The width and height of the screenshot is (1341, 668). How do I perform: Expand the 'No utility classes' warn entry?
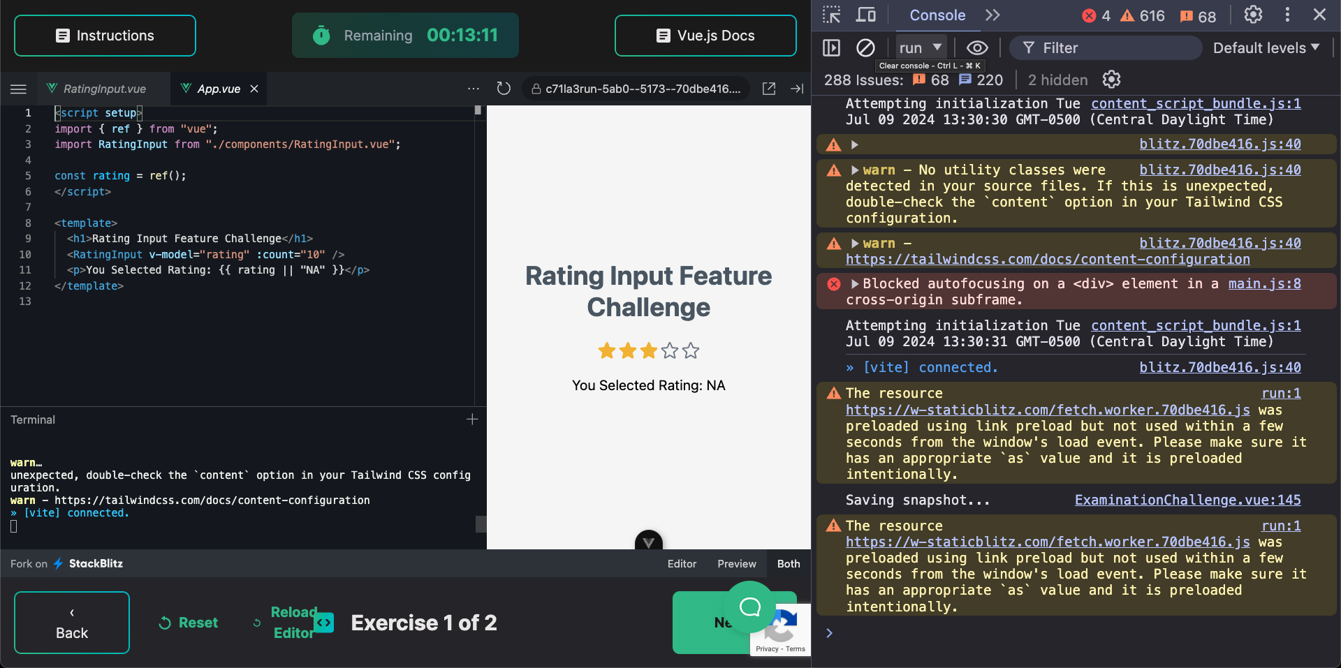tap(854, 170)
